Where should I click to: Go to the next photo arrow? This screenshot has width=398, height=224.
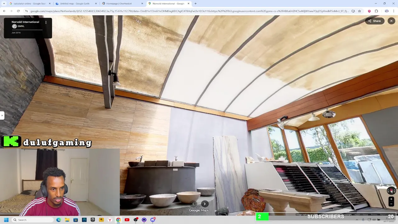click(x=205, y=204)
